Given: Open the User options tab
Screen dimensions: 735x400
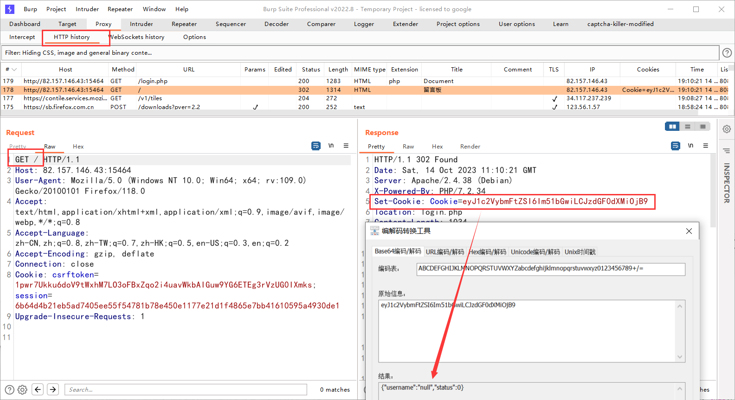Looking at the screenshot, I should [517, 24].
